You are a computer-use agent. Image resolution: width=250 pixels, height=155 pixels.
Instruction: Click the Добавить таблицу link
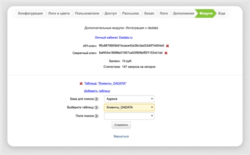[97, 91]
